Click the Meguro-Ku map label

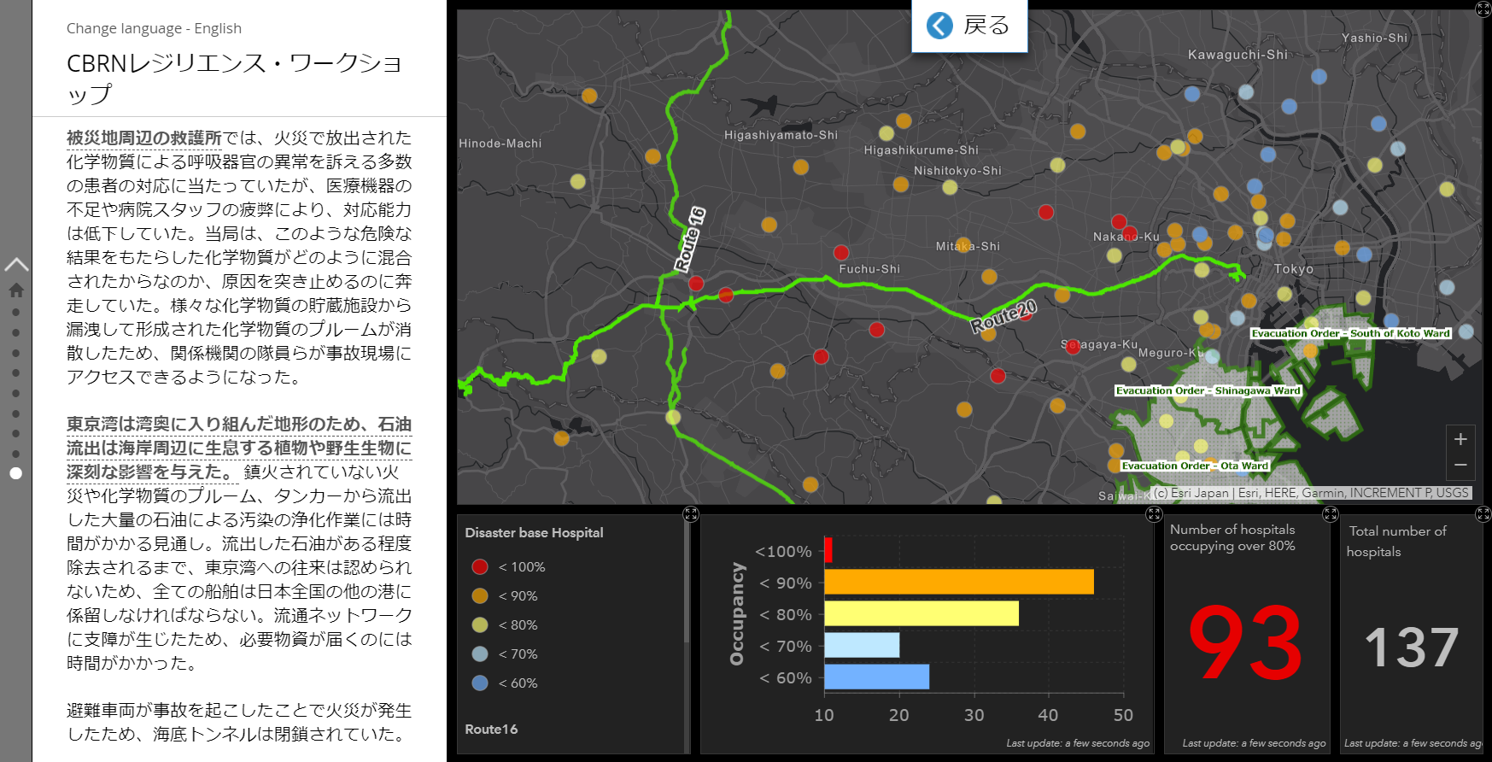1171,353
